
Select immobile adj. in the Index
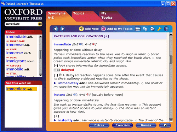(x=18, y=69)
